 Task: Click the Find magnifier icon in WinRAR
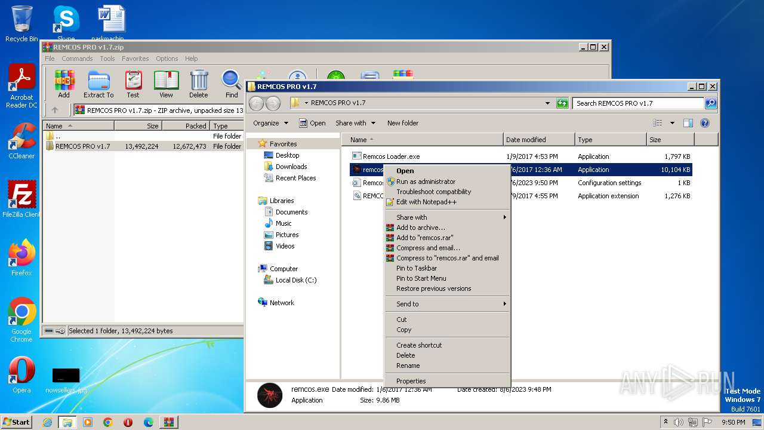click(232, 84)
